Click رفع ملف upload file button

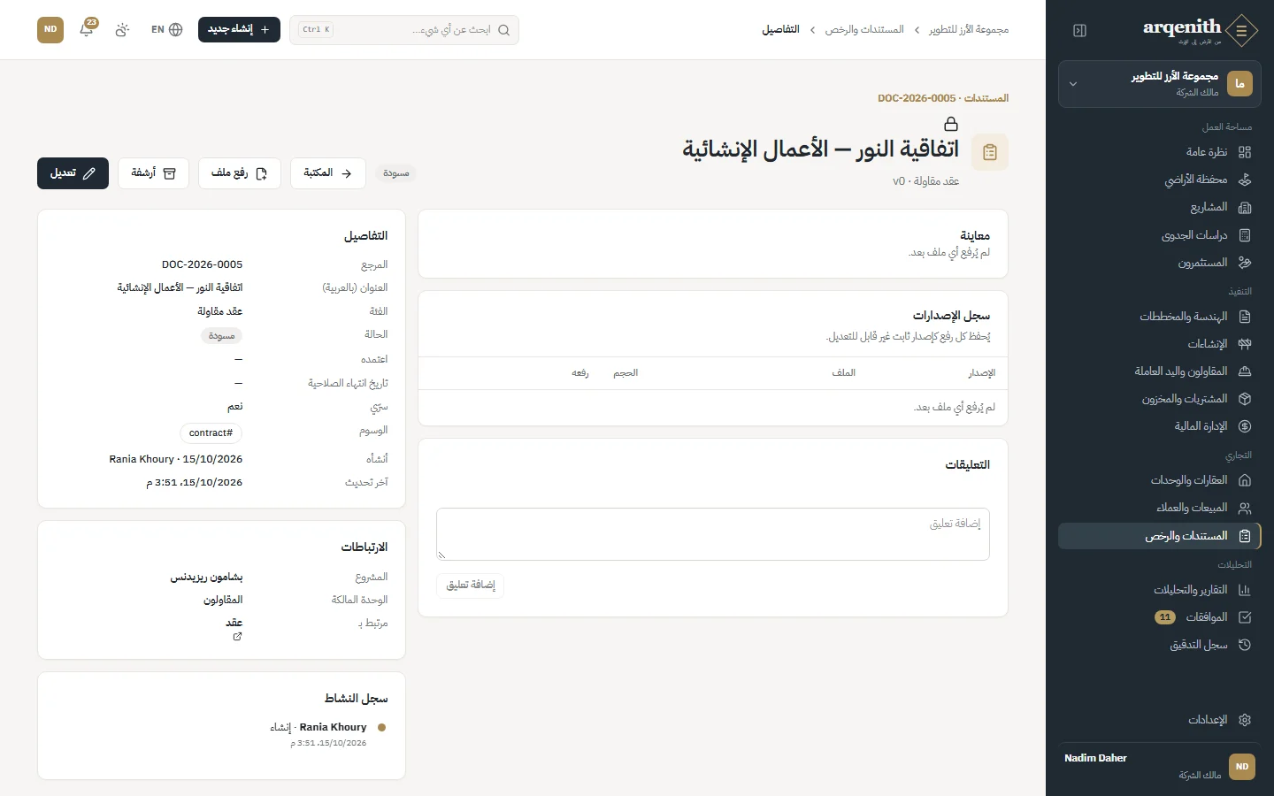click(239, 173)
